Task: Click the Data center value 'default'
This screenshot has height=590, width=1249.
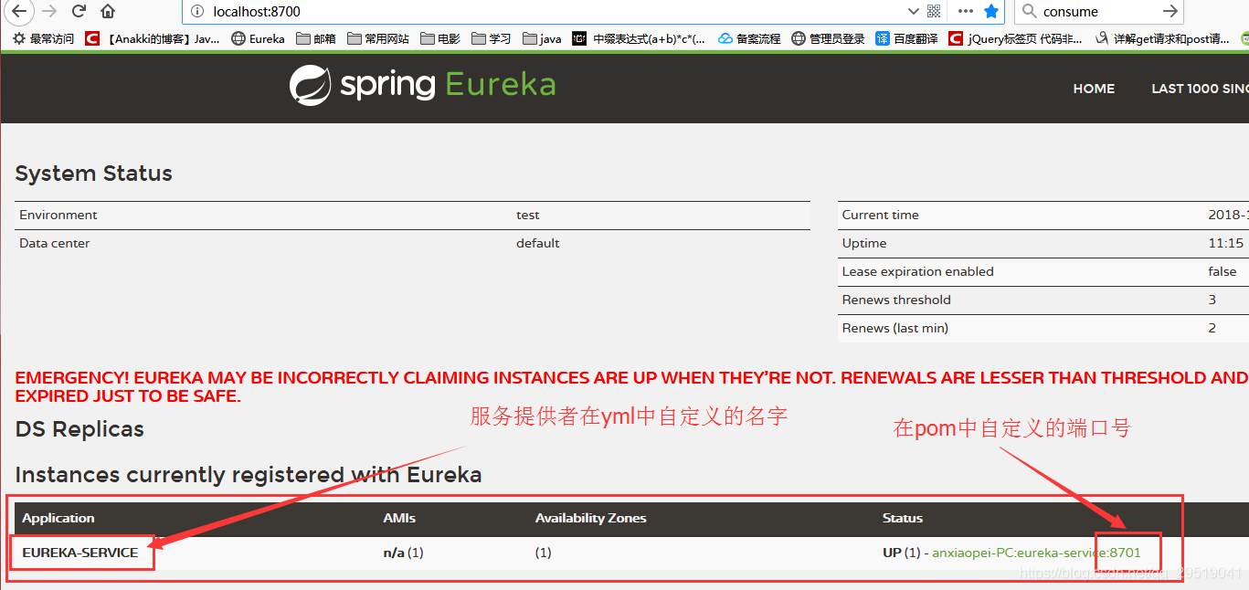Action: pyautogui.click(x=537, y=243)
